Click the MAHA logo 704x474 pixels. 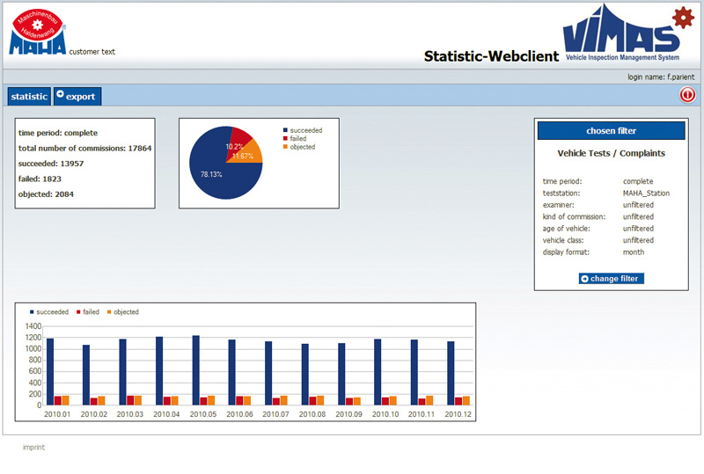(x=38, y=33)
